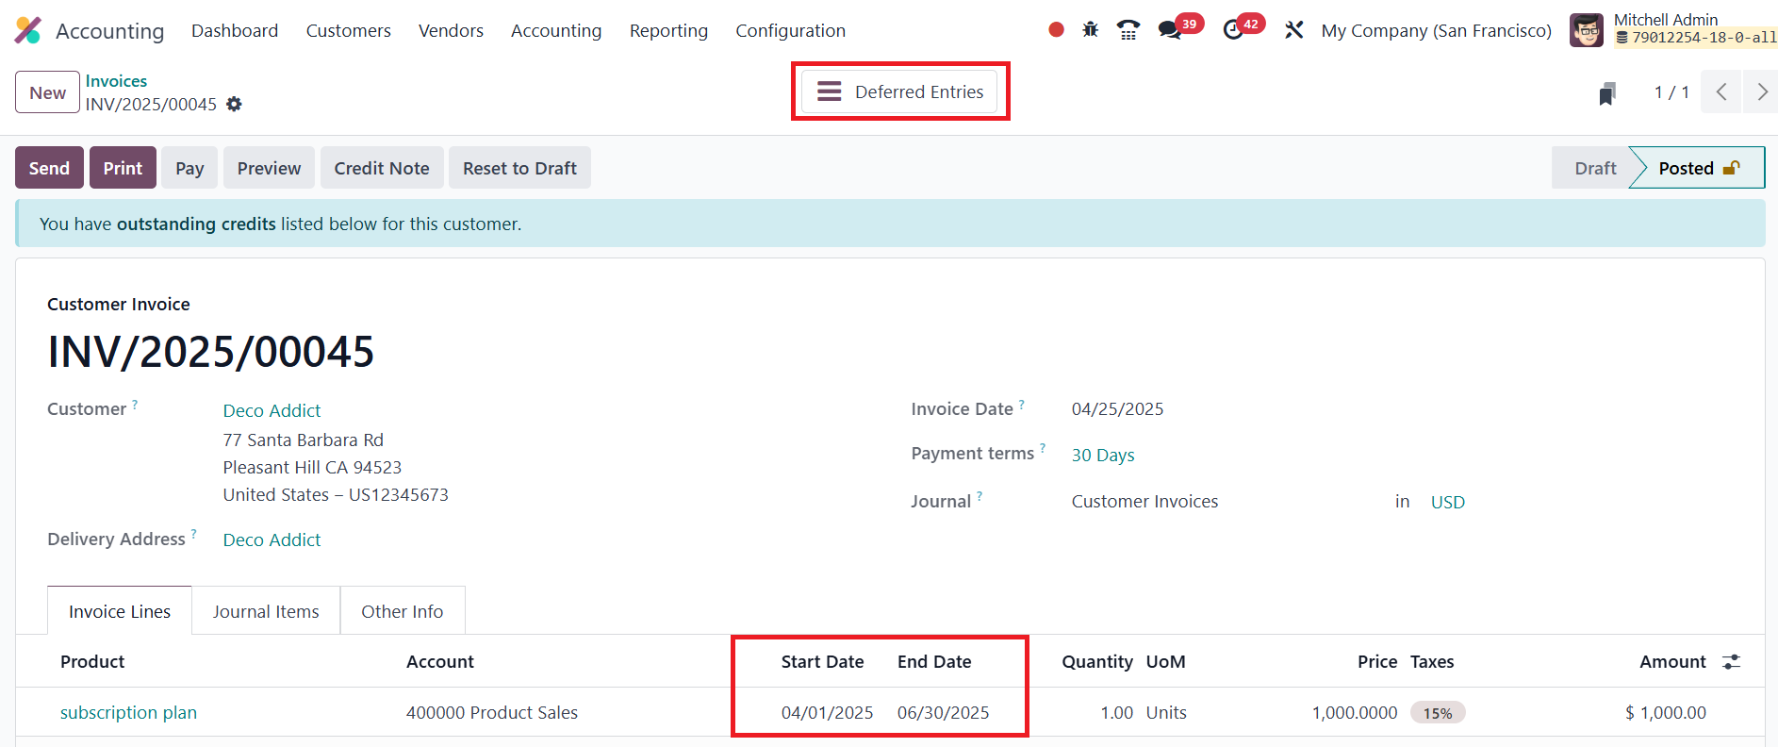The image size is (1778, 747).
Task: Open the Configuration menu
Action: point(790,30)
